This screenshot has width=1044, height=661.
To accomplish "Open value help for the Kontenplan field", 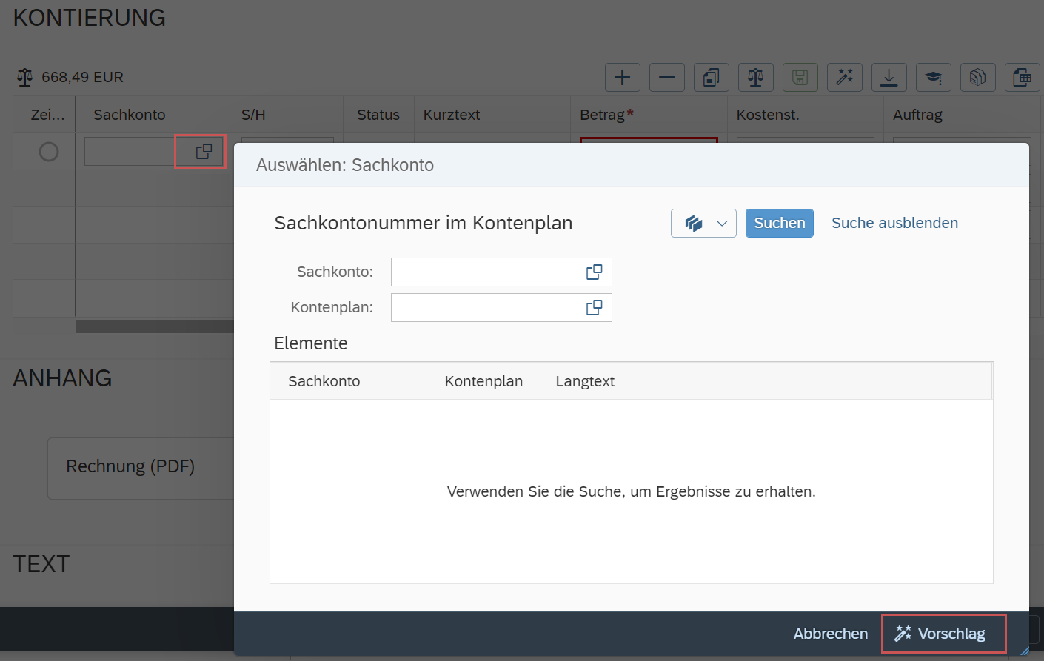I will tap(594, 307).
